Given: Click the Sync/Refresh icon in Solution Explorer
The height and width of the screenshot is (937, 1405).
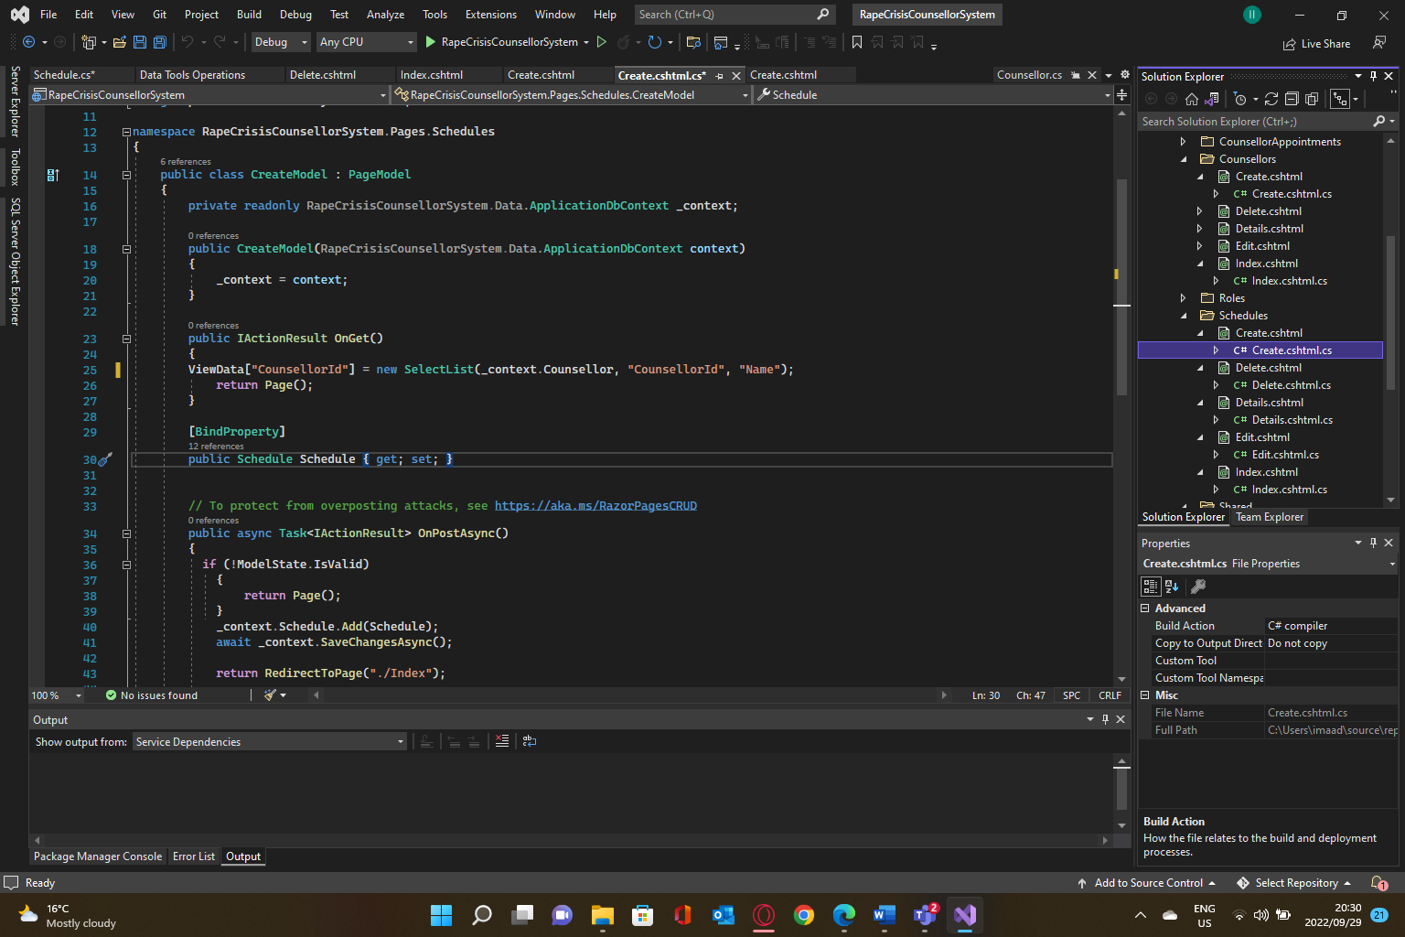Looking at the screenshot, I should (x=1271, y=99).
